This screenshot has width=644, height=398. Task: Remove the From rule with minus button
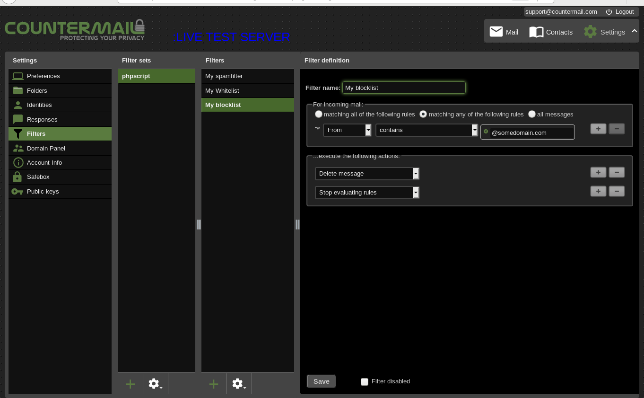click(617, 129)
